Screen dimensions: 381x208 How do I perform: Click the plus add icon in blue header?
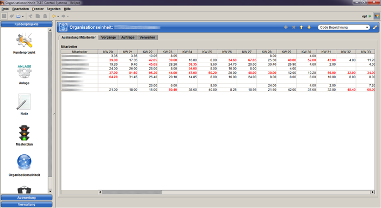(286, 27)
